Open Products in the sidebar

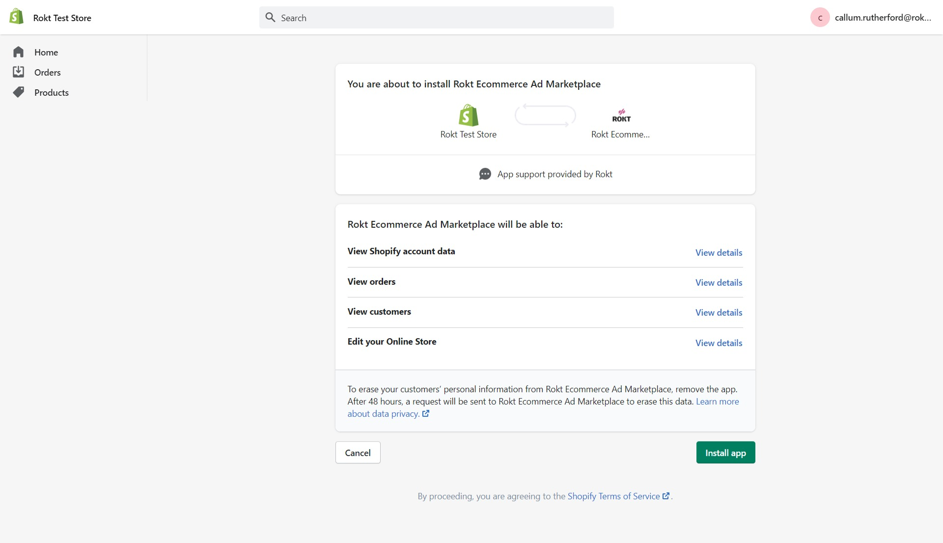pyautogui.click(x=52, y=92)
